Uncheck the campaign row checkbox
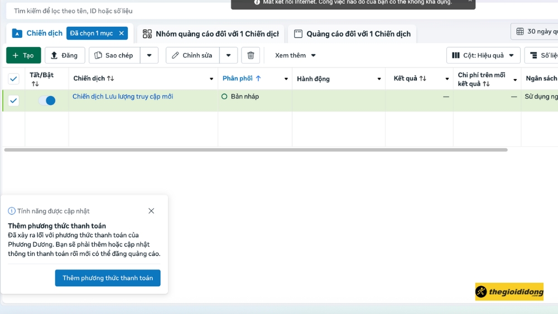This screenshot has height=314, width=558. [x=13, y=100]
